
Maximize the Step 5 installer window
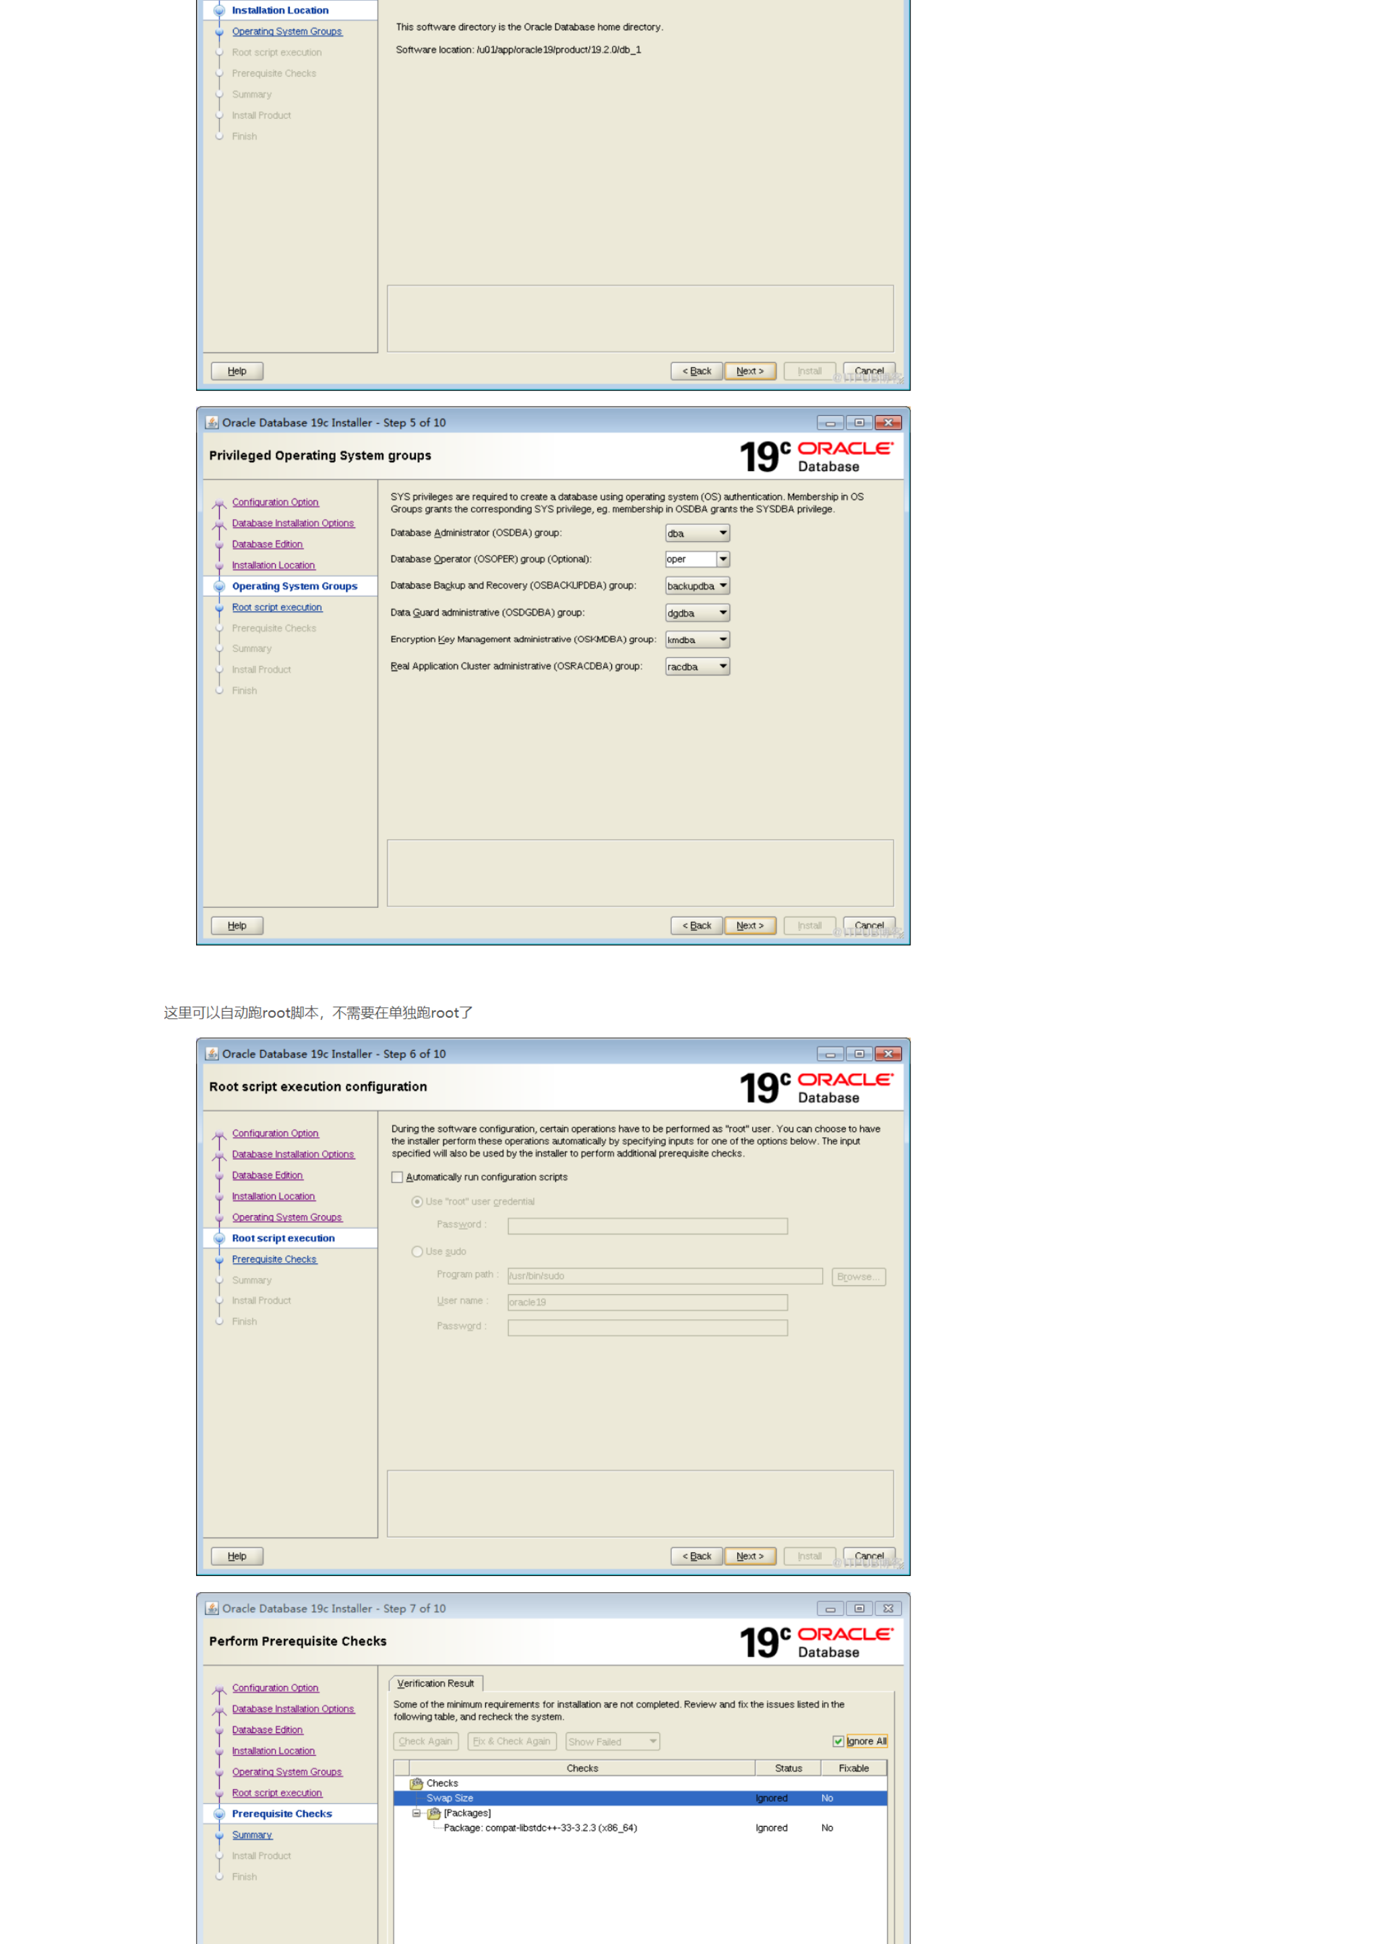(x=859, y=423)
